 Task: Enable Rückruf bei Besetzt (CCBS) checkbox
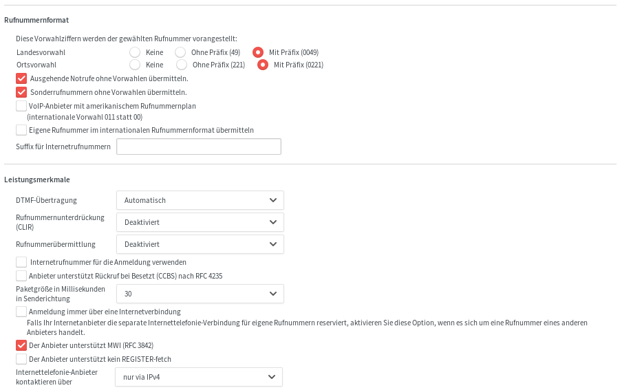[21, 276]
